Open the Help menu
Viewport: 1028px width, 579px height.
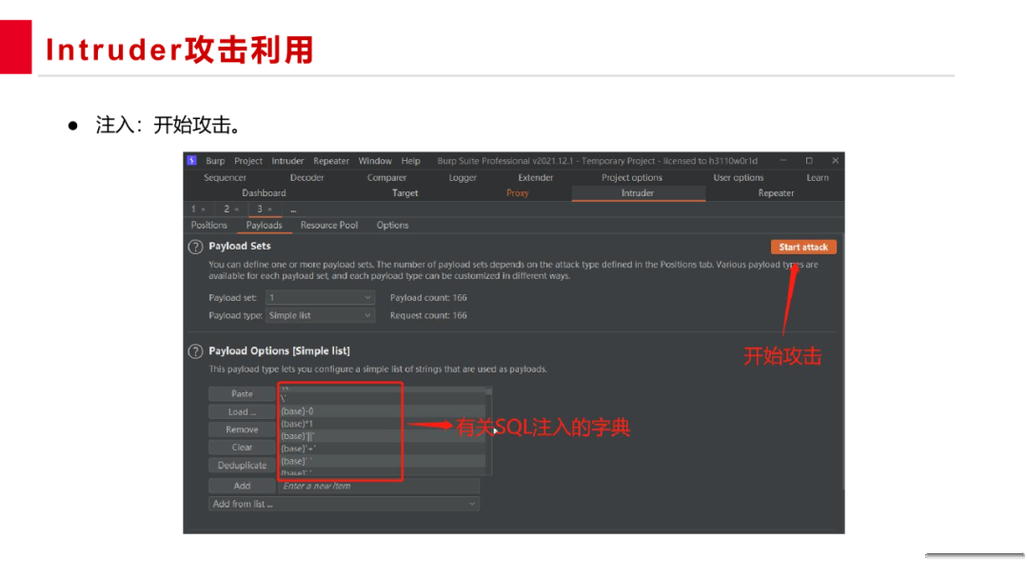pyautogui.click(x=410, y=161)
